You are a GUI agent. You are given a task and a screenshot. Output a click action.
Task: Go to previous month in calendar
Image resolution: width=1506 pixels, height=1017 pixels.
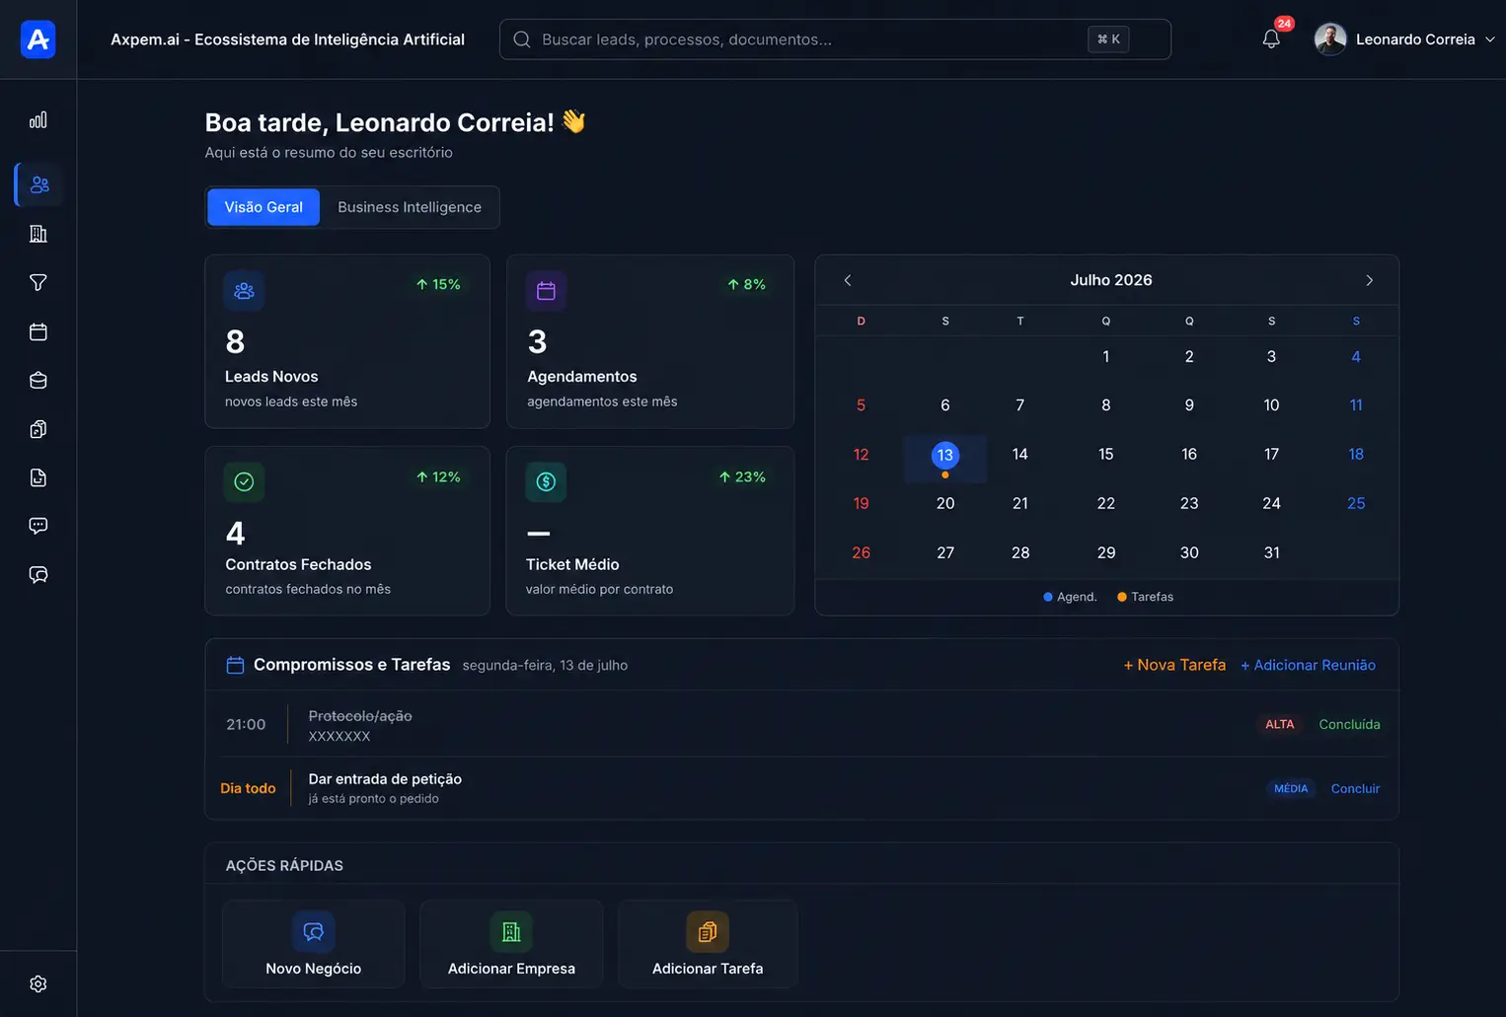[847, 280]
